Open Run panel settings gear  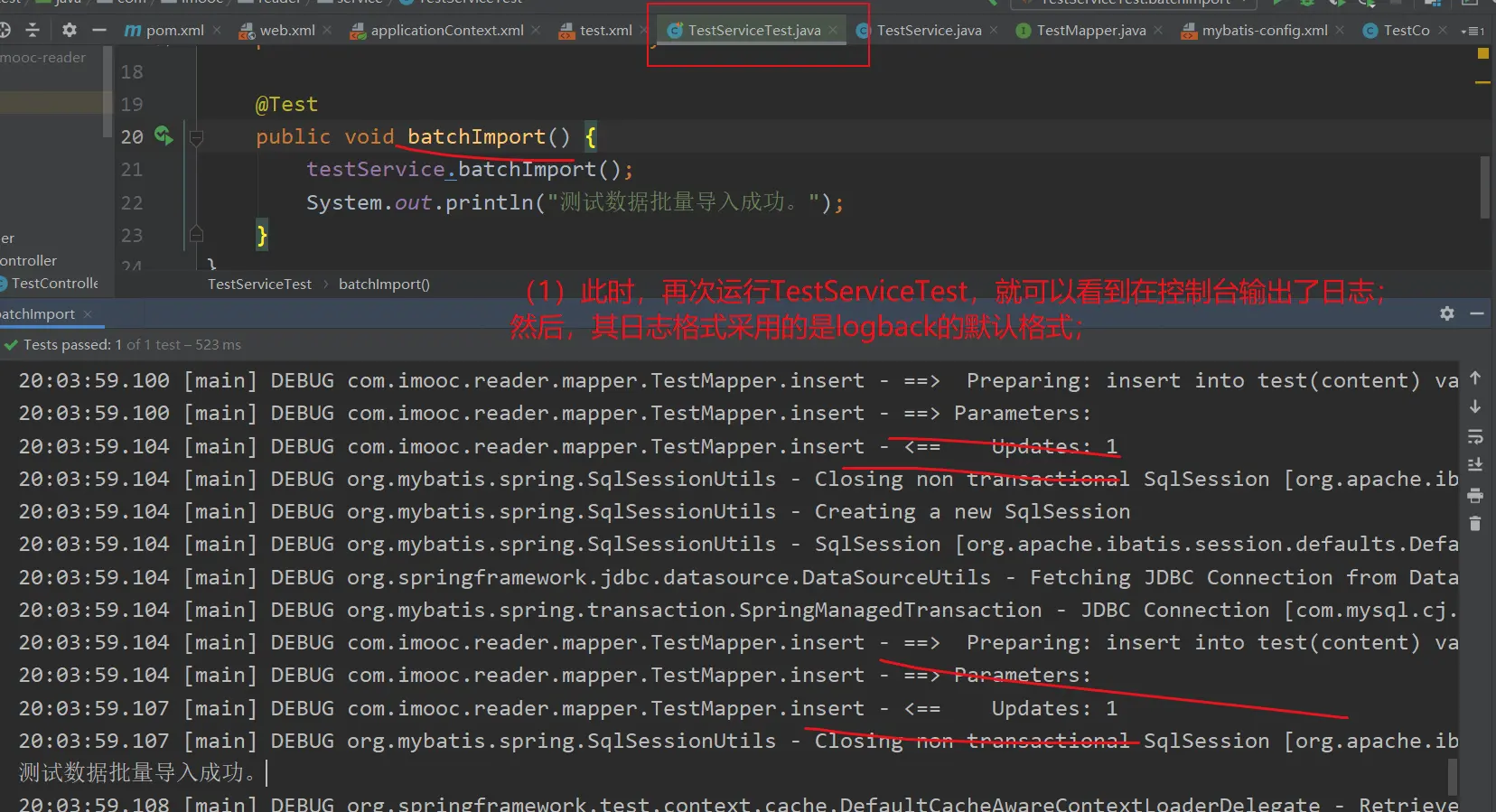1447,313
